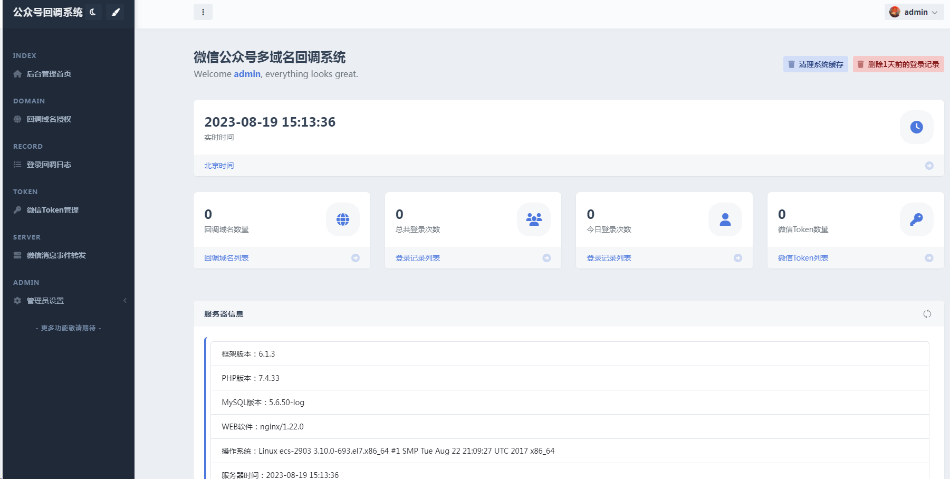
Task: Expand 管理员设置 submenu
Action: pyautogui.click(x=69, y=301)
